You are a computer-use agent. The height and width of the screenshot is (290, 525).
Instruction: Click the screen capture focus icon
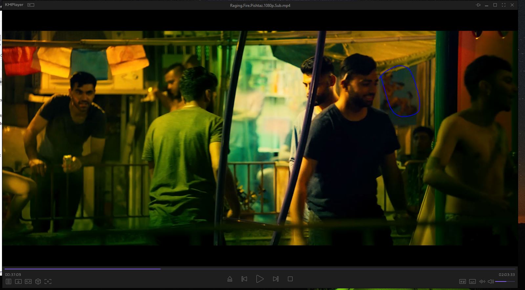coord(48,281)
